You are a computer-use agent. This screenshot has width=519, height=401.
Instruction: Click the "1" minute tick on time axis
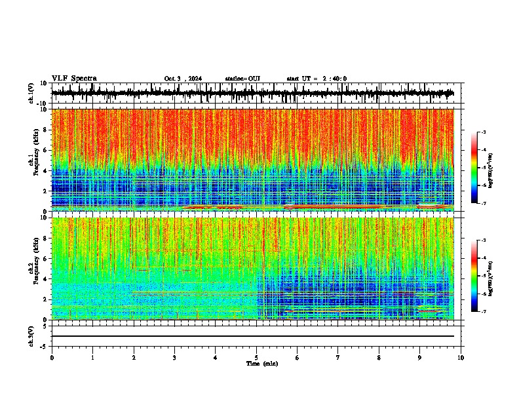[x=92, y=357]
